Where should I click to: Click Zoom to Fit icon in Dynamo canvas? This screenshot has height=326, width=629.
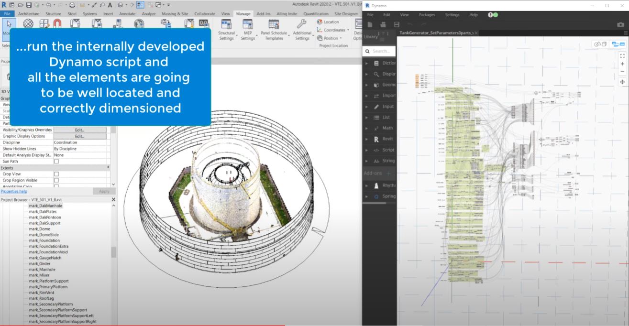coord(622,56)
